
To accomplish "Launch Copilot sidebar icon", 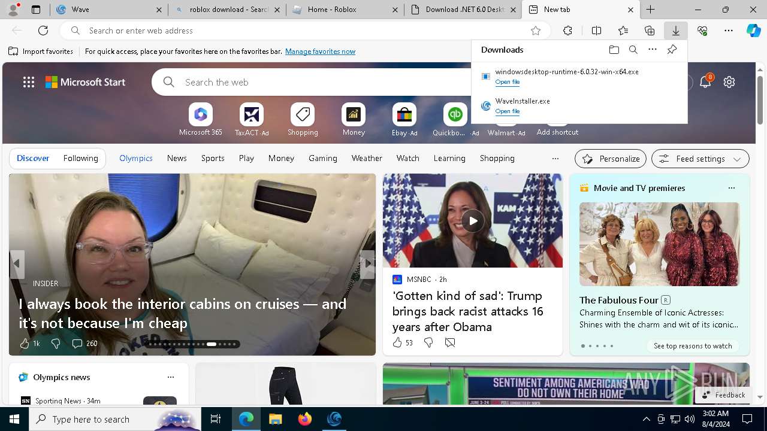I will pyautogui.click(x=753, y=31).
